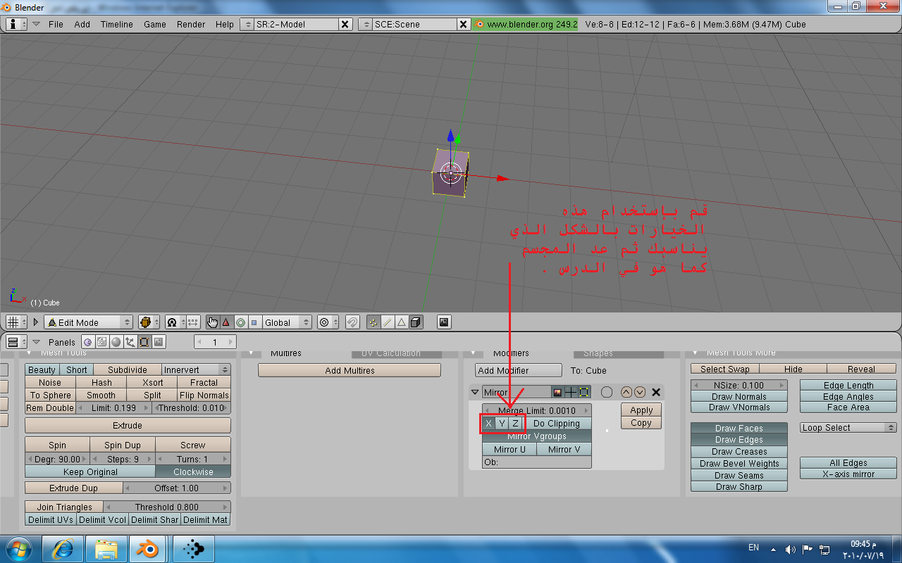Enable X-axis mirror option
Image resolution: width=902 pixels, height=563 pixels.
[x=848, y=474]
